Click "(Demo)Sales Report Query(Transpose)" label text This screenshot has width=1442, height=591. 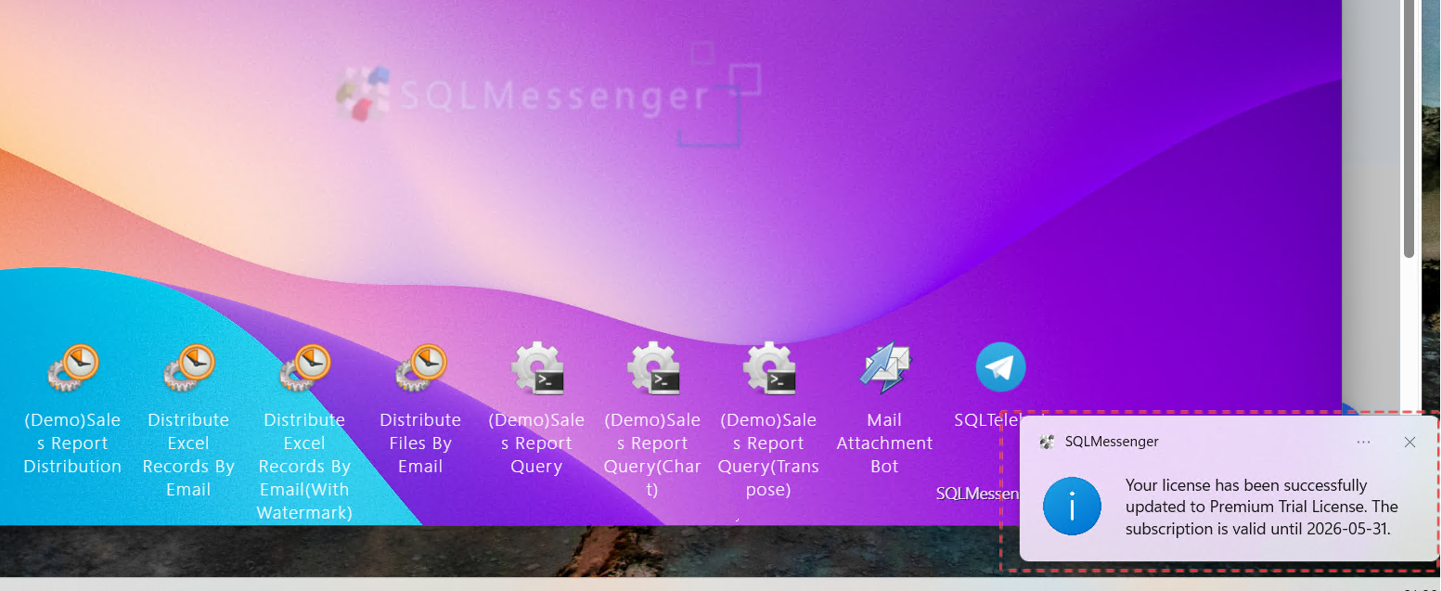tap(768, 455)
